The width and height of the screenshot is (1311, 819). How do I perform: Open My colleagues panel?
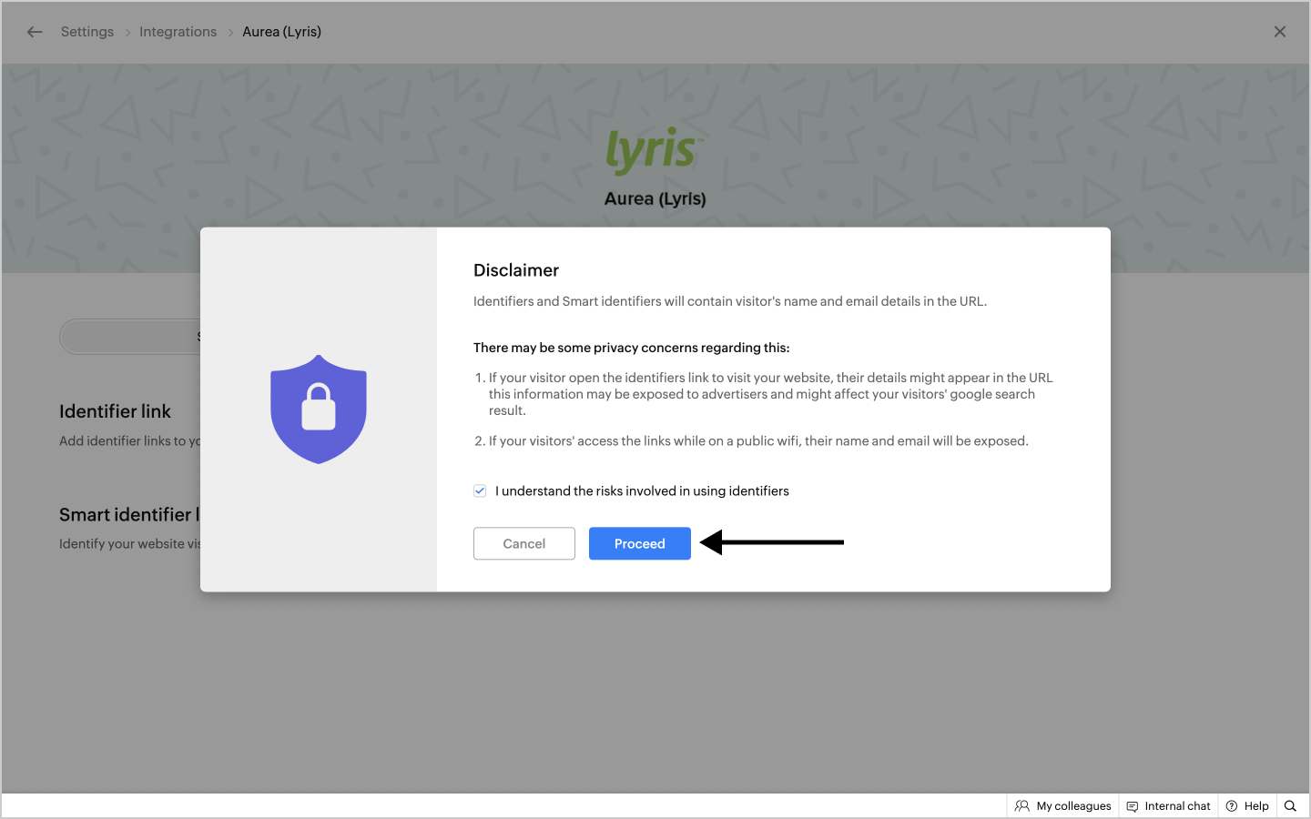click(x=1062, y=806)
